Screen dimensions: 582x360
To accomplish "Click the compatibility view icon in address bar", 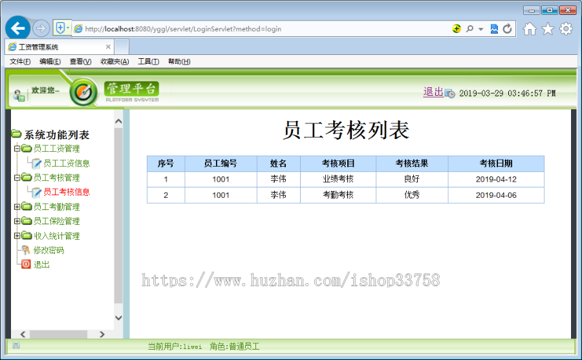I will click(494, 28).
